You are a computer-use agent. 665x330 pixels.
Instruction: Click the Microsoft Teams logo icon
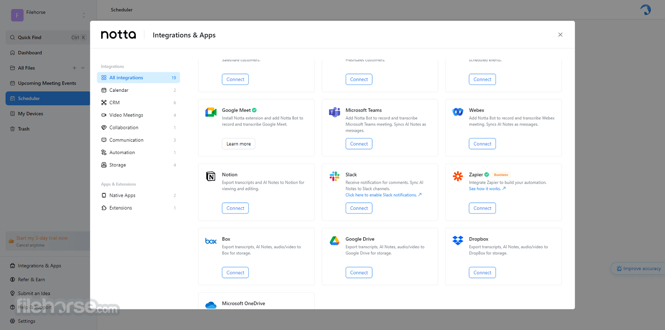tap(334, 112)
